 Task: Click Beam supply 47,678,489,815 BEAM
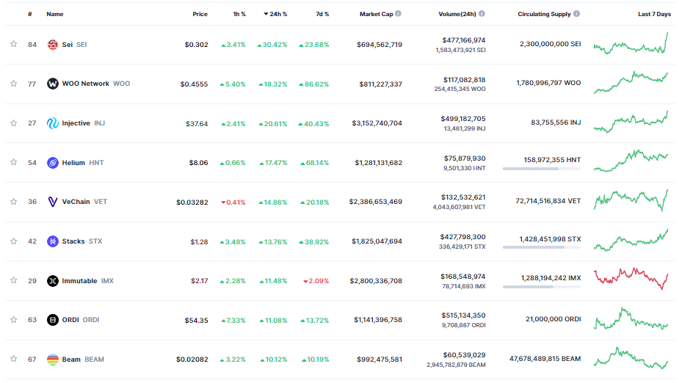[x=545, y=359]
